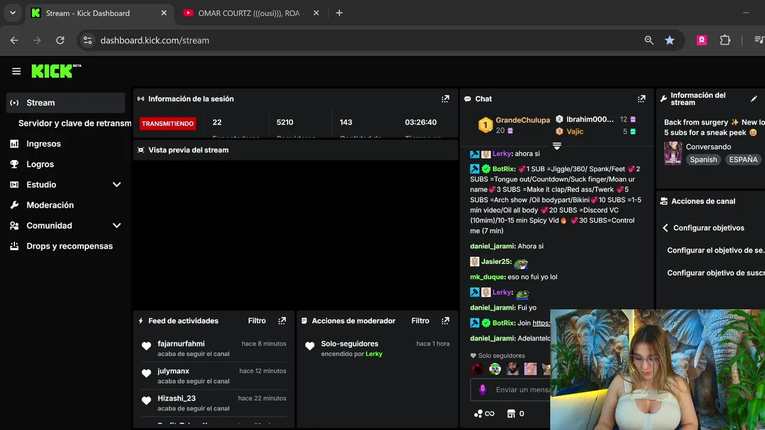
Task: Click mk_duque's username in chat
Action: (x=488, y=277)
